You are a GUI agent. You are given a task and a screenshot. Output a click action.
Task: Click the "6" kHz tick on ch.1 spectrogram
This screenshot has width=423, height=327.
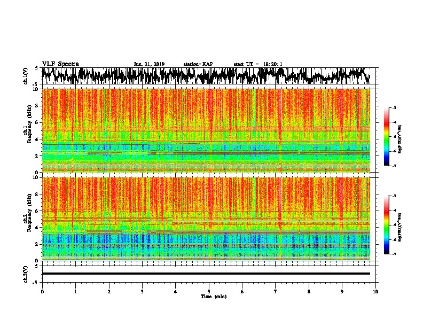(x=37, y=123)
